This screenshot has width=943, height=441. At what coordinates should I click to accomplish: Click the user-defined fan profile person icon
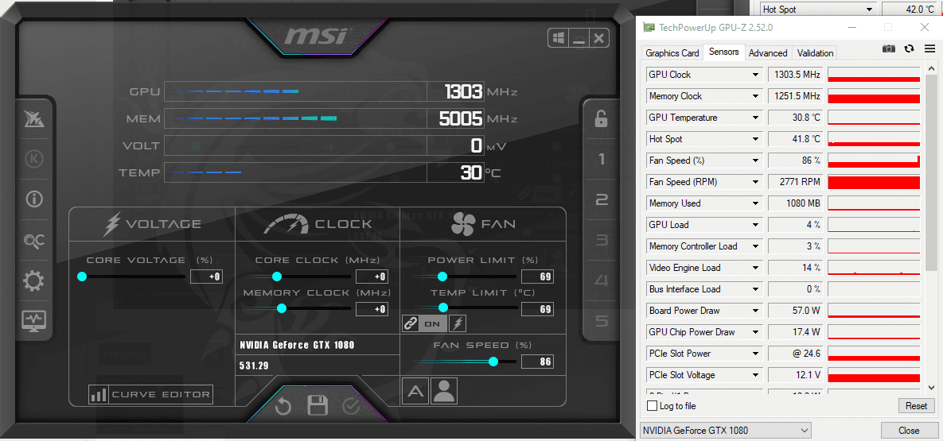[x=444, y=391]
